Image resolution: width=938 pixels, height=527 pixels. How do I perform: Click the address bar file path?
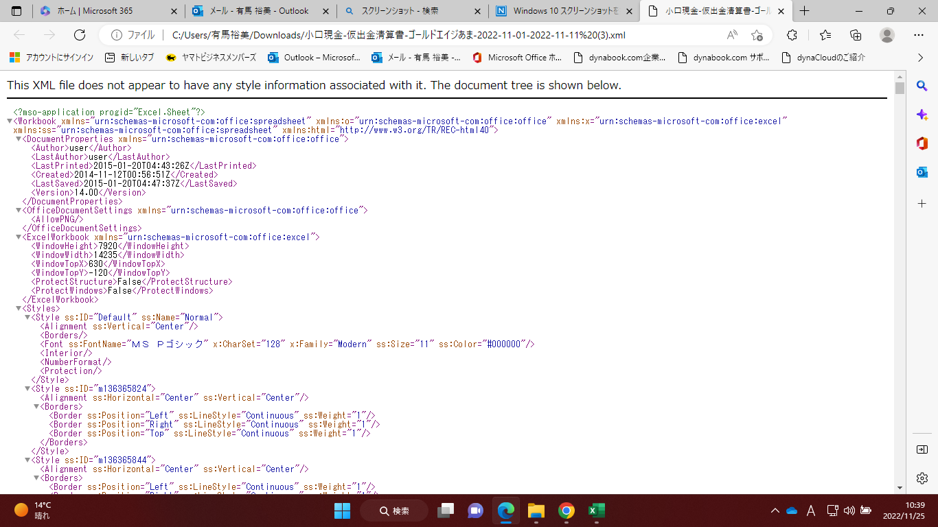tap(398, 35)
